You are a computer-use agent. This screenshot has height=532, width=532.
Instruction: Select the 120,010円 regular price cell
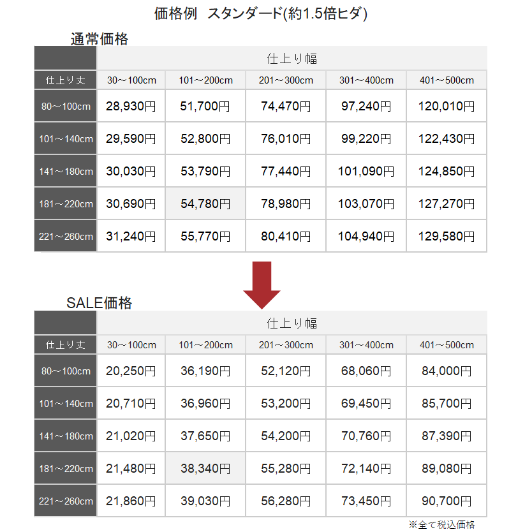click(x=447, y=106)
